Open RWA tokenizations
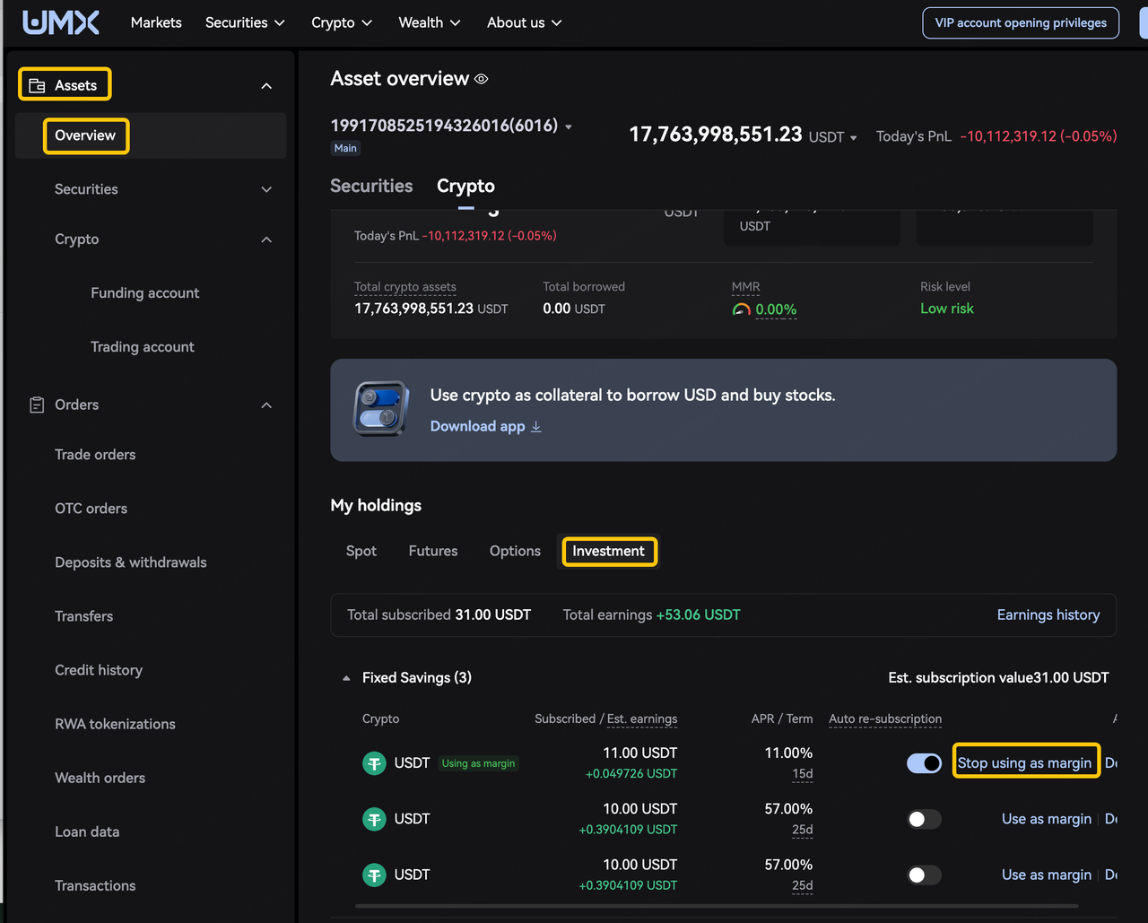The width and height of the screenshot is (1148, 923). [116, 724]
